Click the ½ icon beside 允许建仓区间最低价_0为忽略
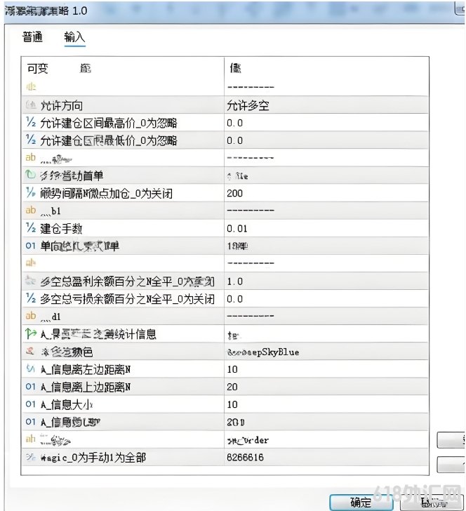This screenshot has width=466, height=511. click(31, 140)
